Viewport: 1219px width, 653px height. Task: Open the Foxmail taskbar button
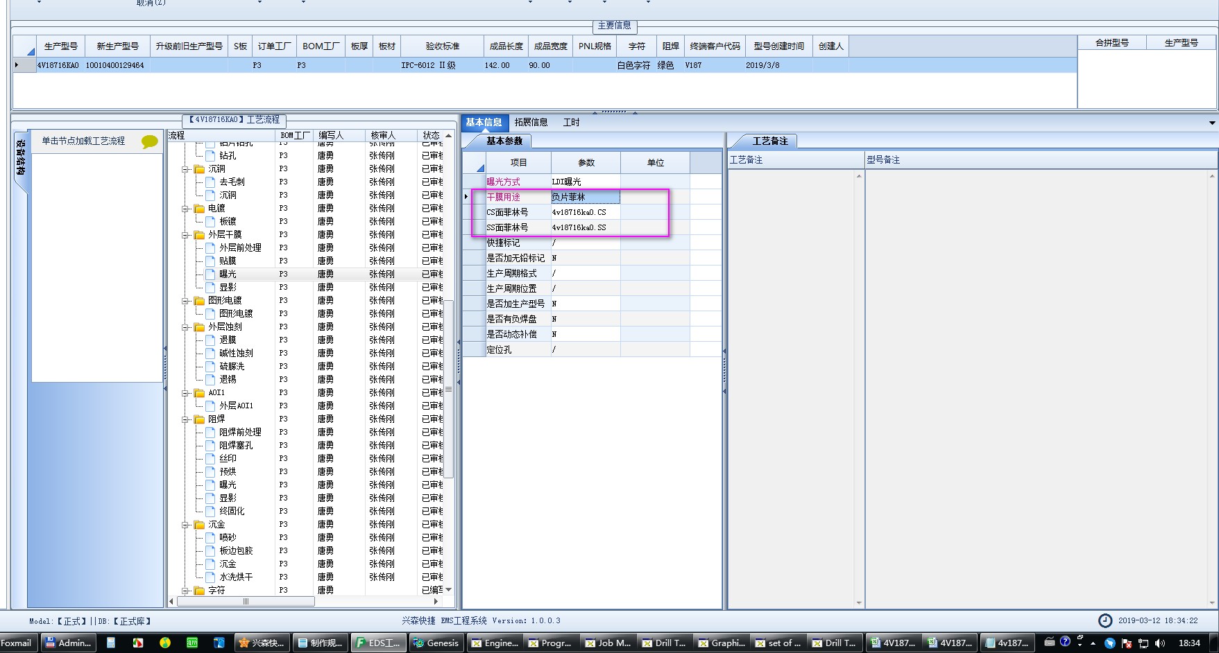[x=17, y=643]
